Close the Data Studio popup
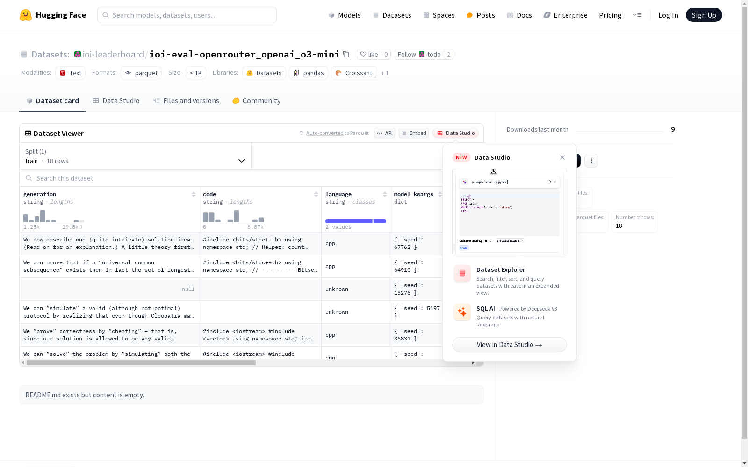The height and width of the screenshot is (467, 748). pos(562,157)
